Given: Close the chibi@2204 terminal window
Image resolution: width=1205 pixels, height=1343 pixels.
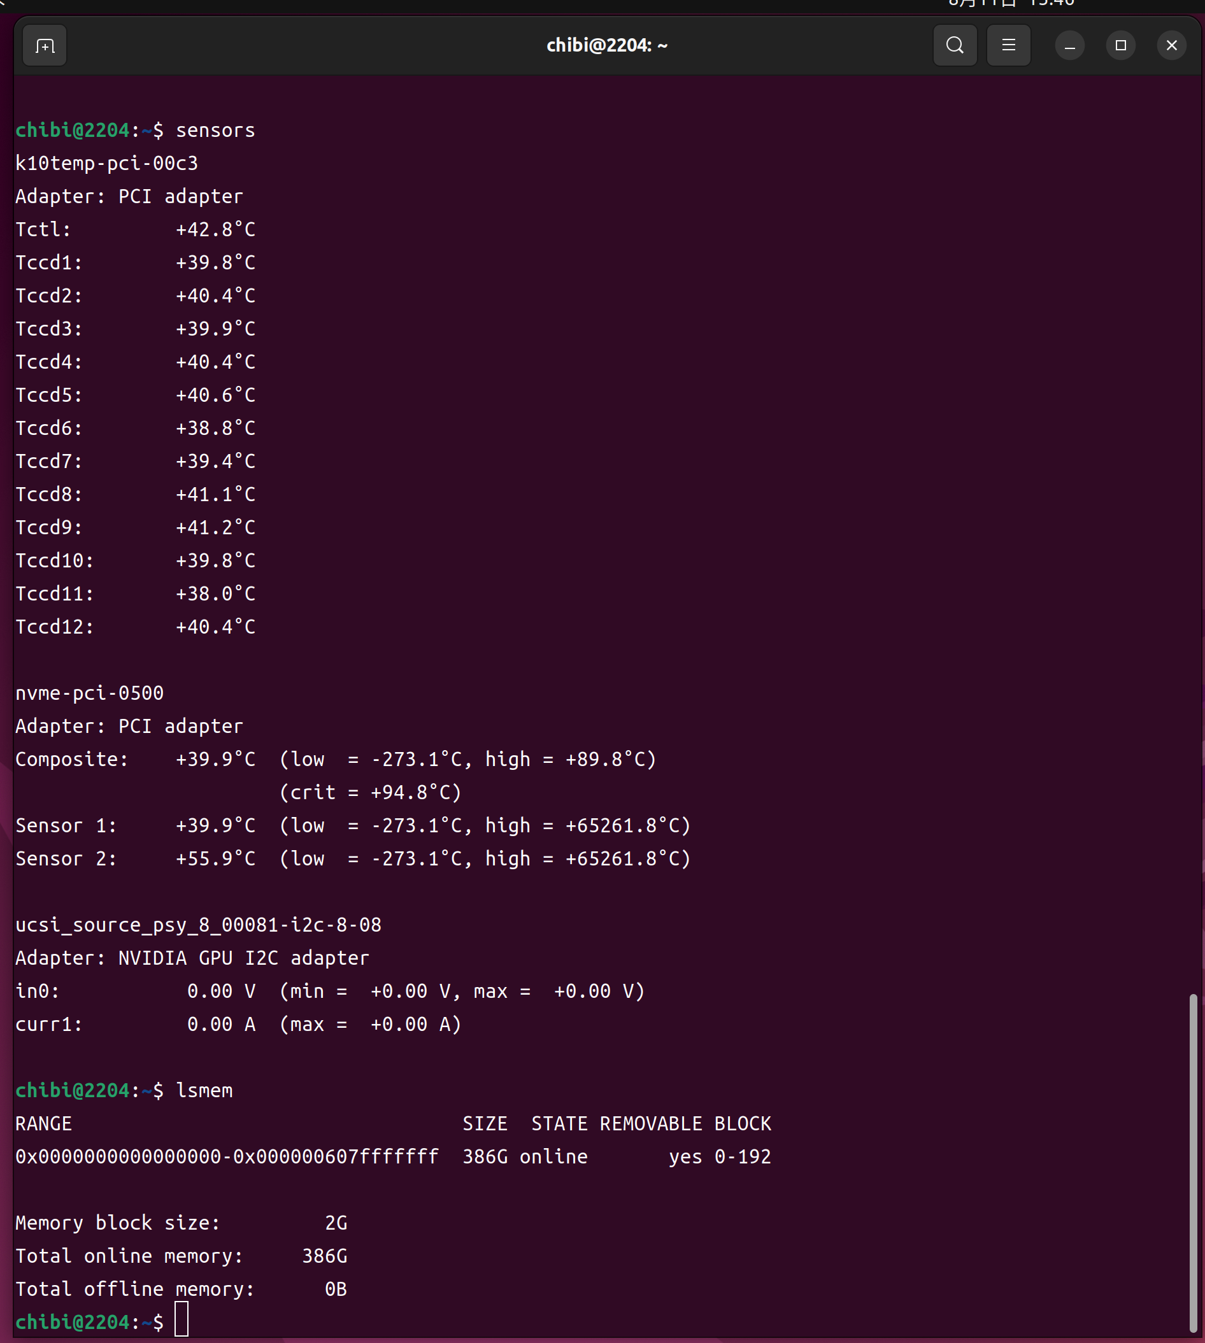Looking at the screenshot, I should coord(1171,46).
